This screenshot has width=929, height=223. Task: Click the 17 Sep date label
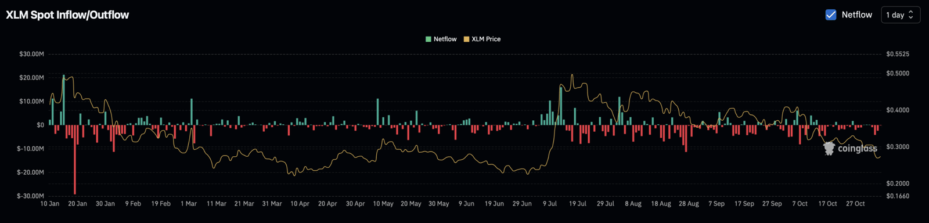pos(744,204)
